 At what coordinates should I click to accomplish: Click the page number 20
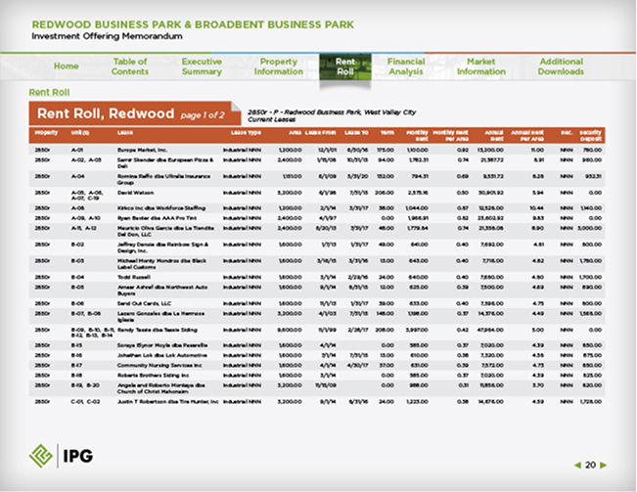pos(590,466)
